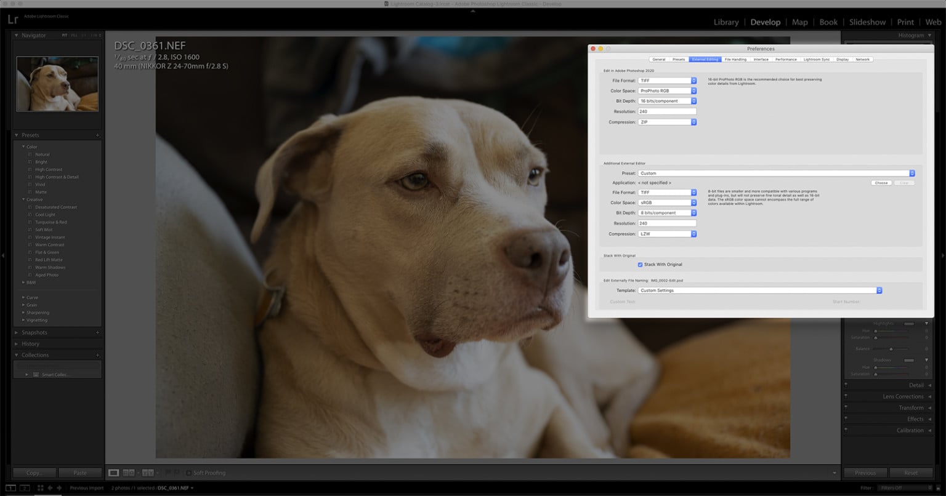This screenshot has width=946, height=496.
Task: Click the Navigator dog thumbnail preview
Action: click(x=57, y=84)
